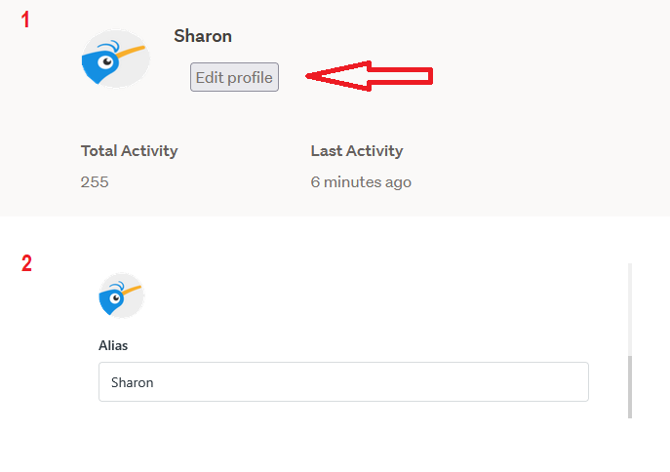The image size is (670, 472).
Task: Click the Edit profile button
Action: 234,77
